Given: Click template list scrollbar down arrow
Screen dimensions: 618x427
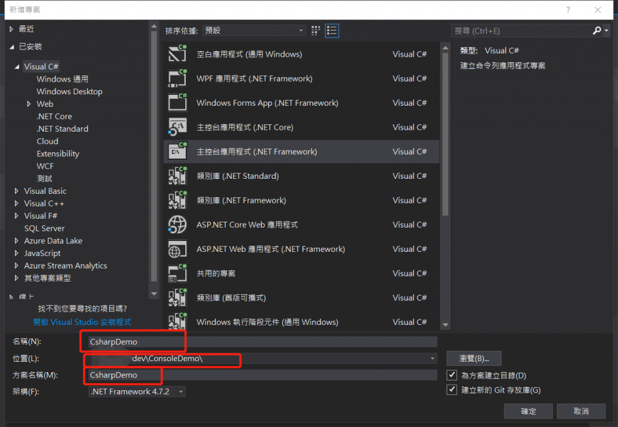Looking at the screenshot, I should pos(445,325).
